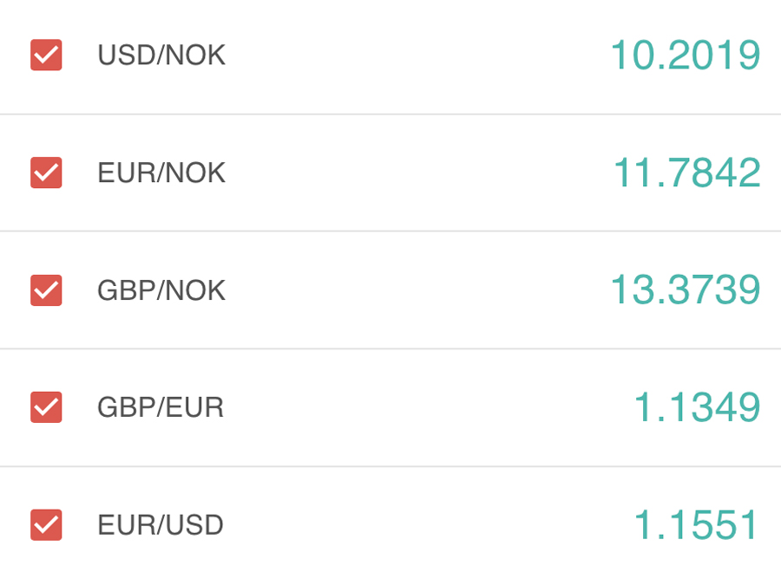Deselect the GBP/EUR checkbox

(x=46, y=407)
